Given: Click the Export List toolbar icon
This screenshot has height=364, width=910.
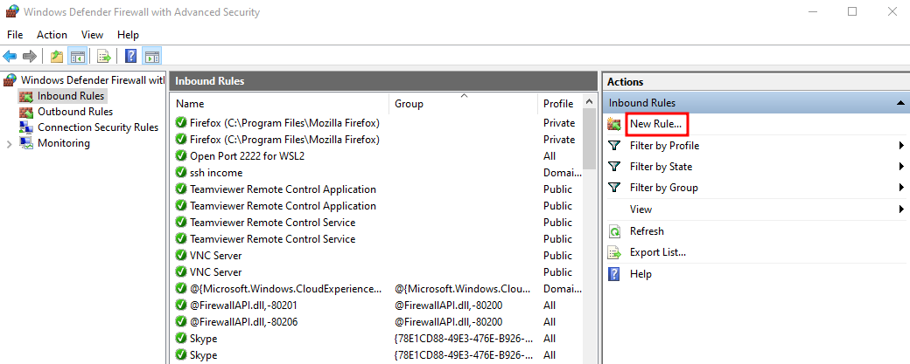Looking at the screenshot, I should click(x=104, y=56).
